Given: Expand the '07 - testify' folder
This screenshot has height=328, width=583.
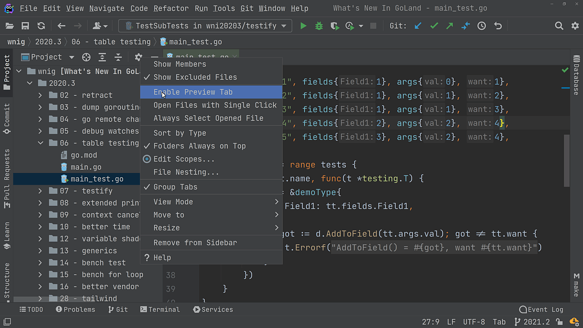Looking at the screenshot, I should [x=40, y=190].
